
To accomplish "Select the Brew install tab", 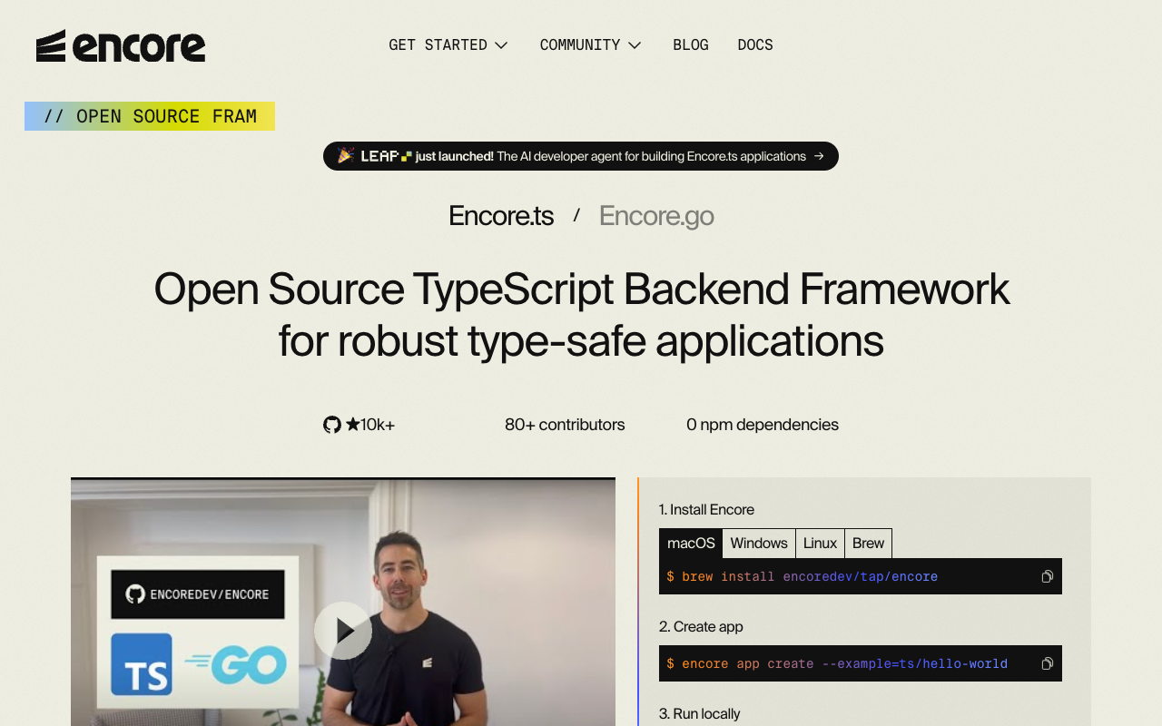I will [869, 544].
